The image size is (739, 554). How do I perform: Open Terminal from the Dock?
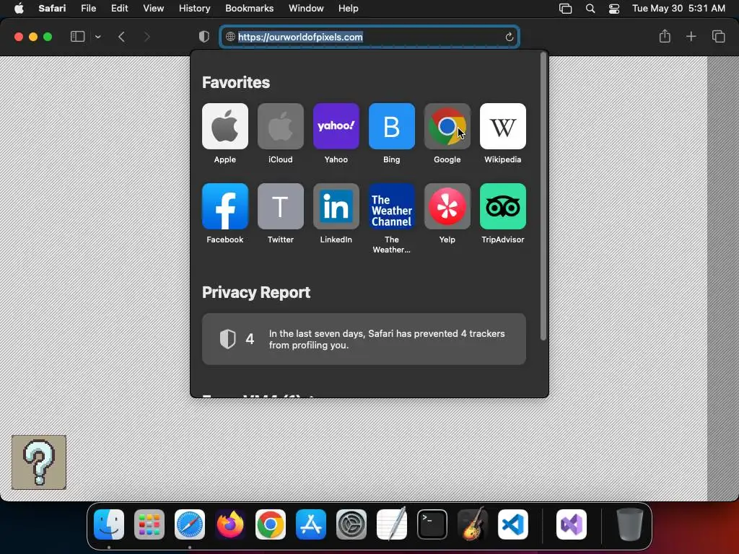point(432,524)
